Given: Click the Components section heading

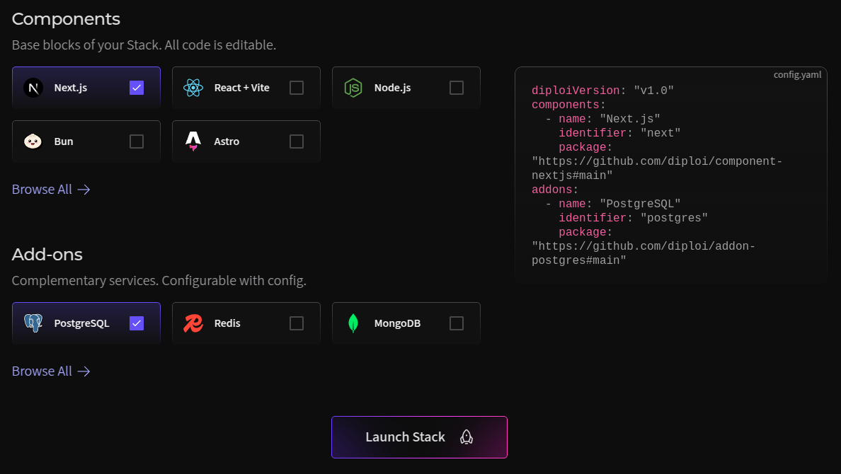Looking at the screenshot, I should pos(66,19).
